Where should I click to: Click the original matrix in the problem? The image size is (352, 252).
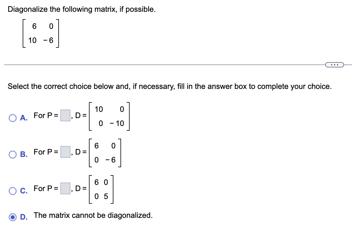pyautogui.click(x=41, y=33)
